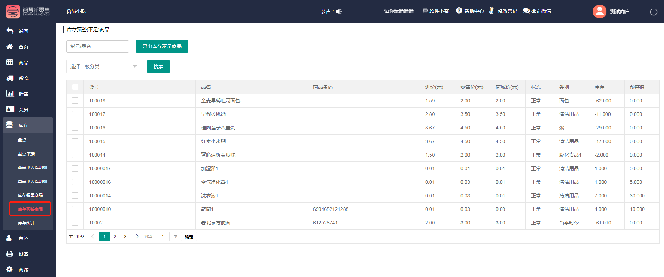This screenshot has width=664, height=277.
Task: Click stock value -62.000
Action: pos(603,101)
